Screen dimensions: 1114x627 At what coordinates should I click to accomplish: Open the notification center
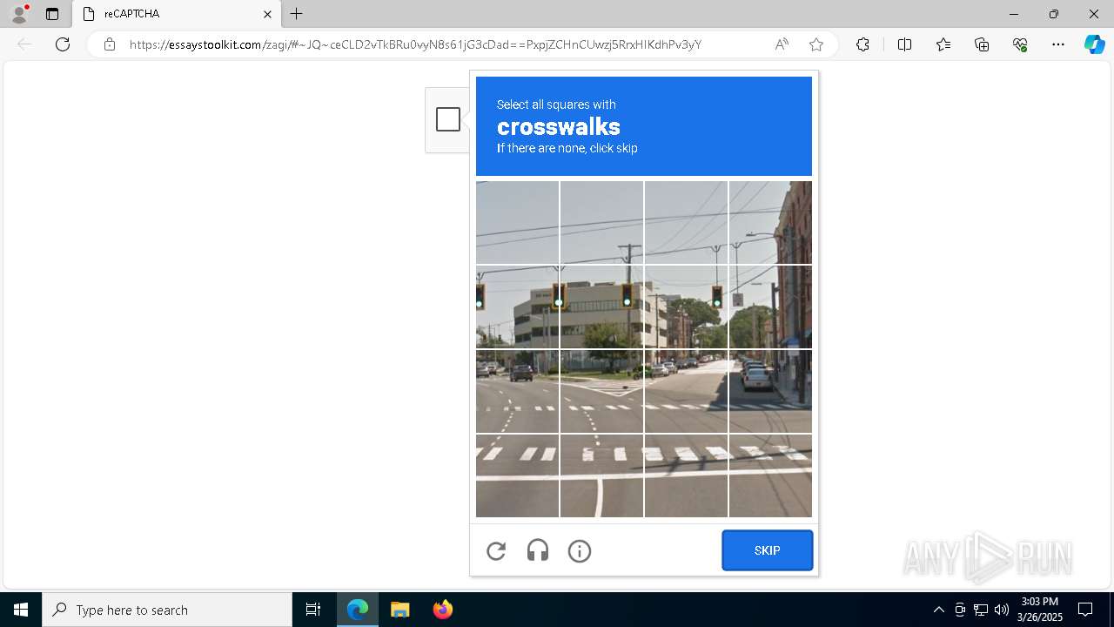(x=1085, y=610)
